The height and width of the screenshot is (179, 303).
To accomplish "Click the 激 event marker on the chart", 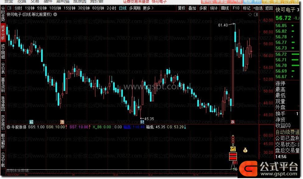I will coord(62,122).
